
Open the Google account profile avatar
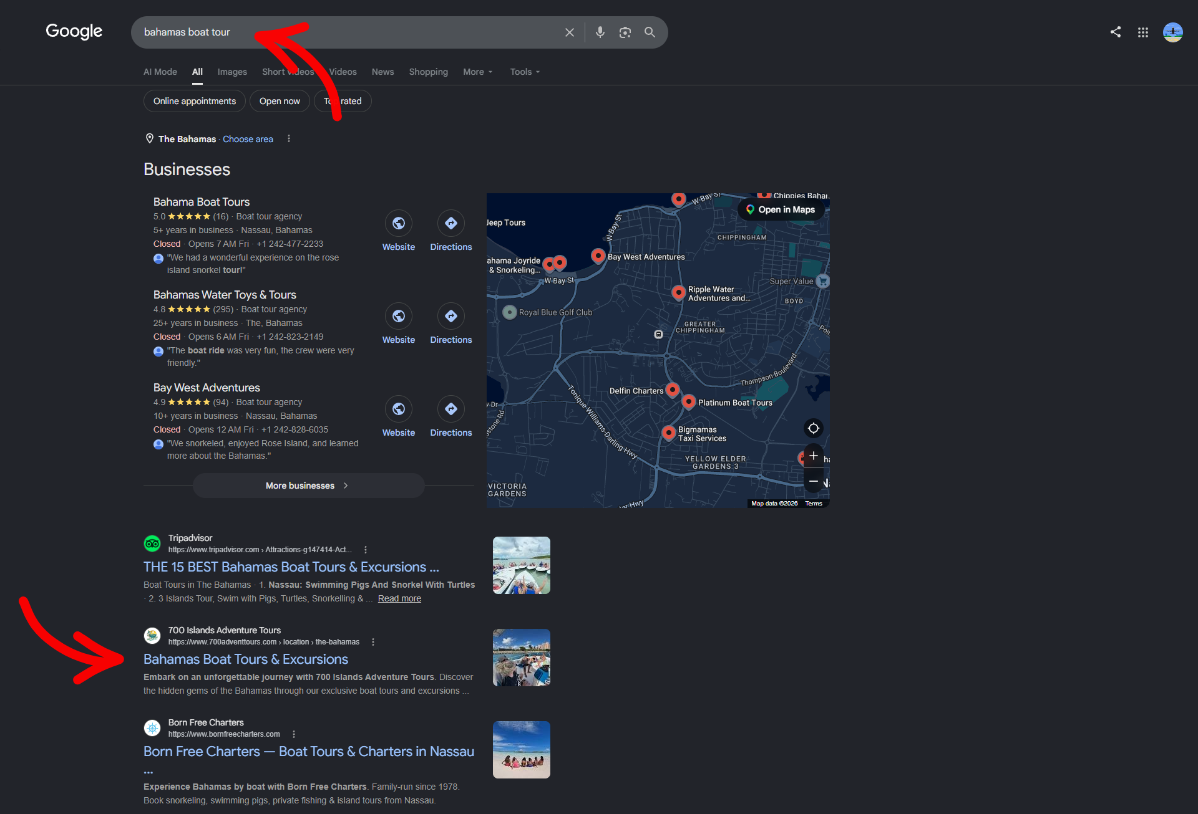click(x=1172, y=32)
